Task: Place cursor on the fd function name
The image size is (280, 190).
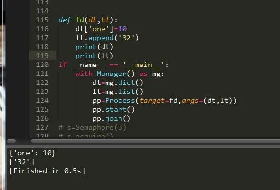Action: click(80, 20)
